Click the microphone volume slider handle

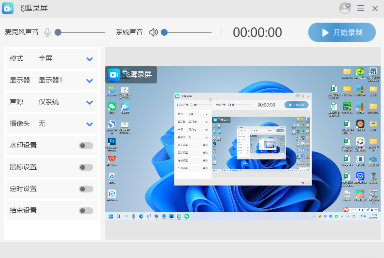tap(58, 32)
